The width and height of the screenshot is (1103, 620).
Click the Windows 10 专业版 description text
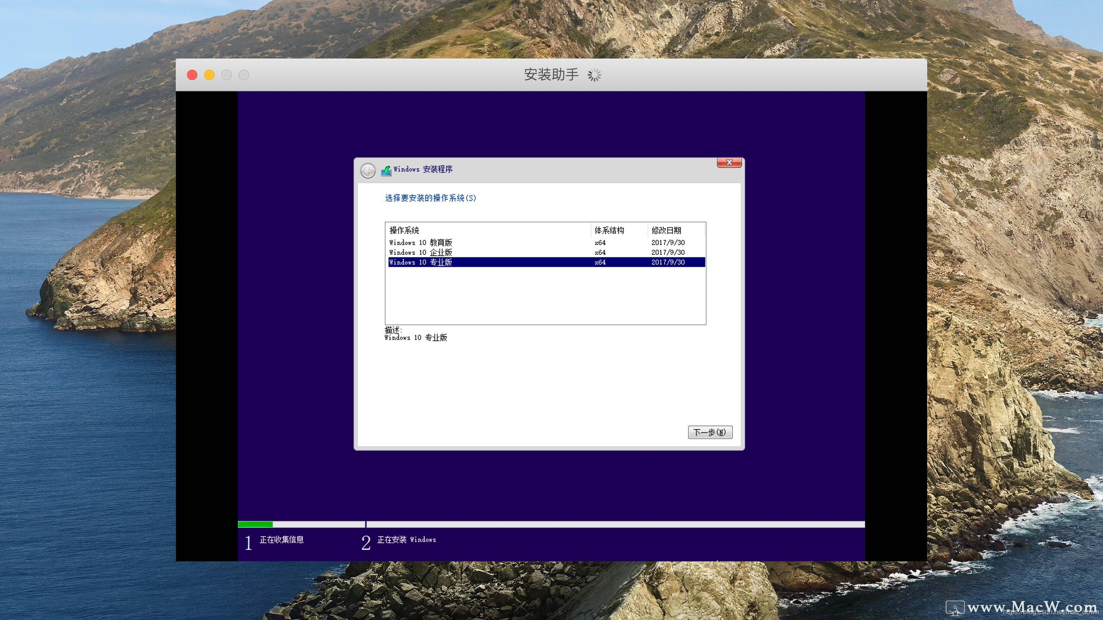tap(416, 338)
